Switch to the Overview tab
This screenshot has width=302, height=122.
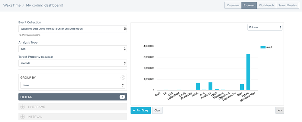point(233,5)
